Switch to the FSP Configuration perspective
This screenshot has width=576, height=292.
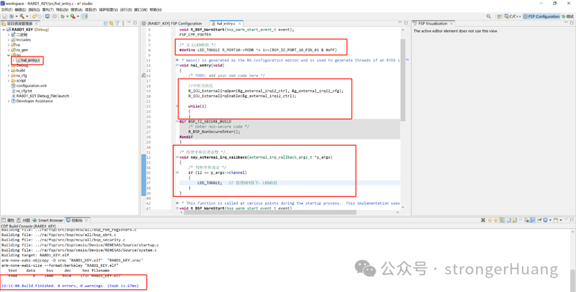541,17
